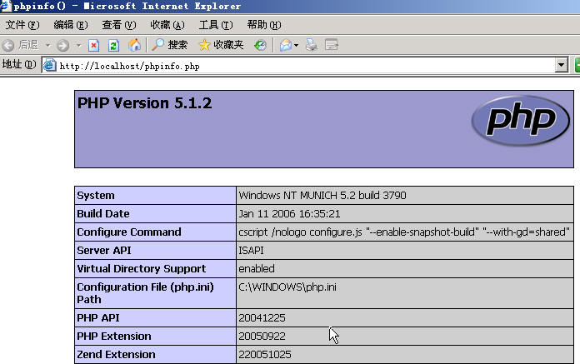Click the Forward arrow icon

pyautogui.click(x=62, y=46)
